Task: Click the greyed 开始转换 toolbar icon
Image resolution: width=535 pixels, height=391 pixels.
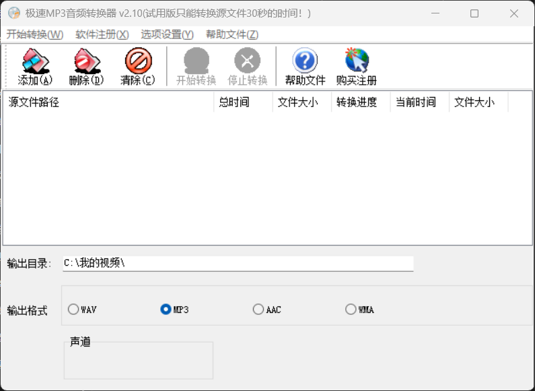Action: (x=197, y=61)
